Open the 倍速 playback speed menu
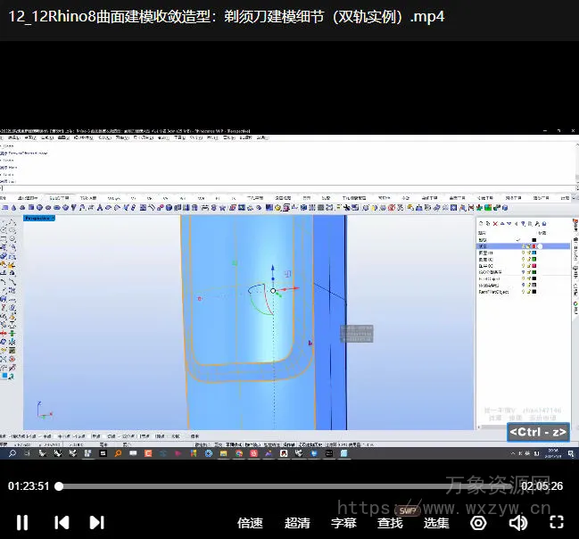Viewport: 579px width, 539px height. click(x=250, y=523)
